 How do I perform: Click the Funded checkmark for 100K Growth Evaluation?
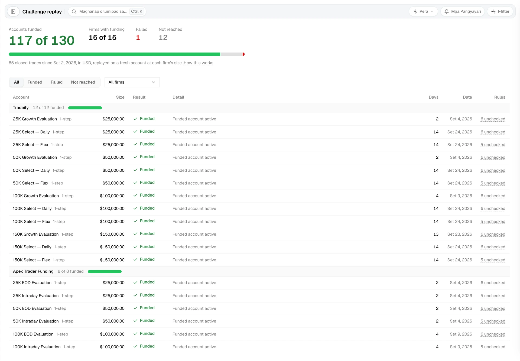[135, 196]
